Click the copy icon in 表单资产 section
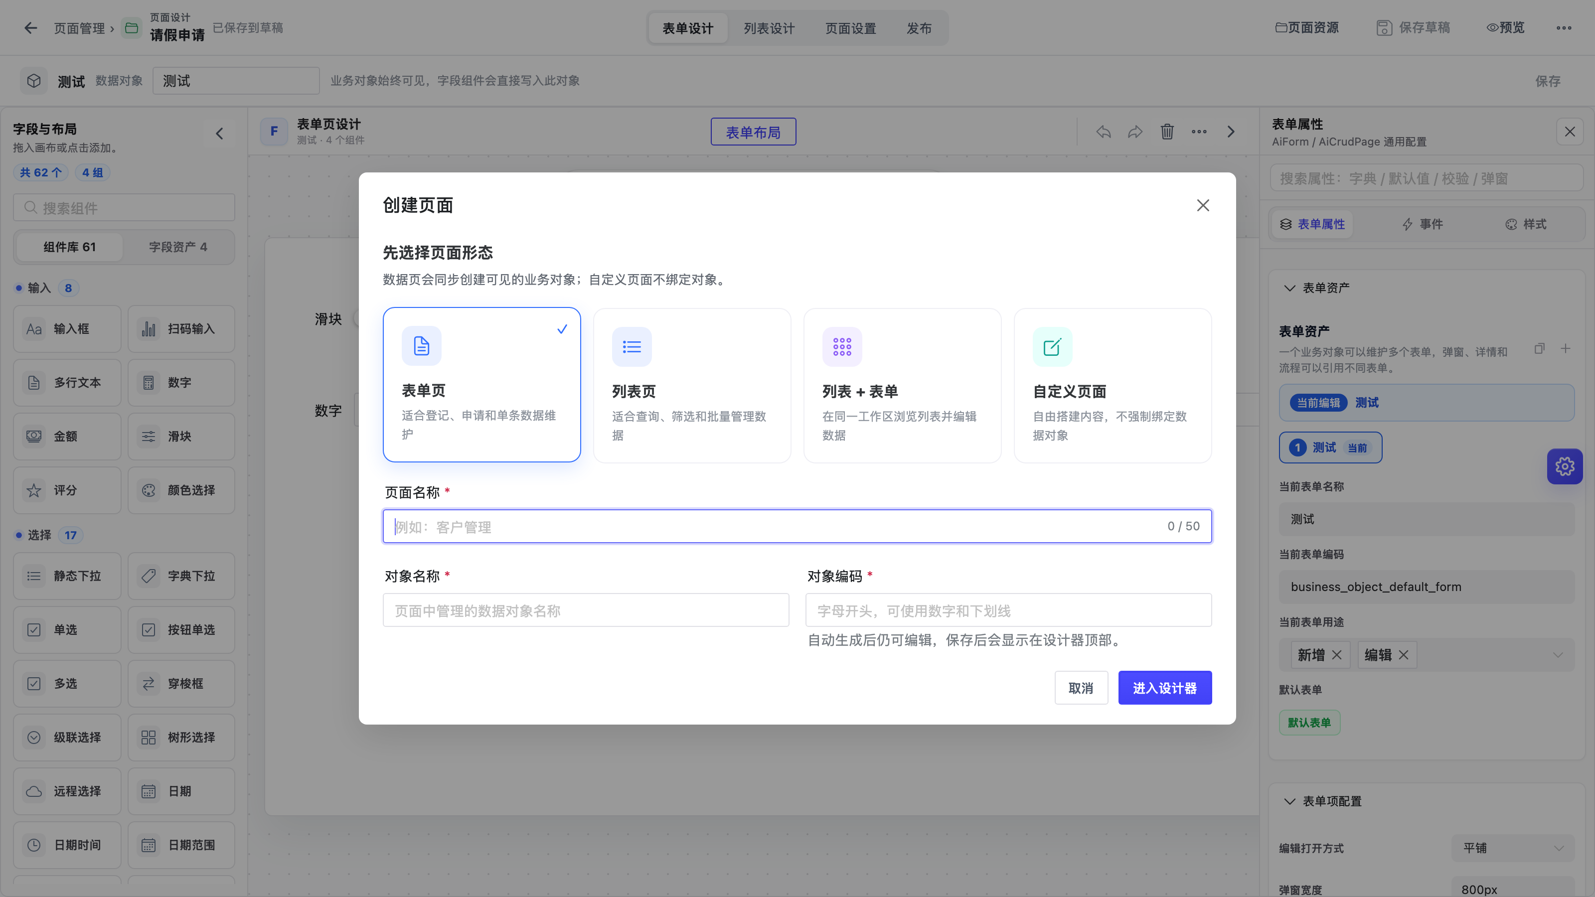The height and width of the screenshot is (897, 1595). coord(1539,348)
